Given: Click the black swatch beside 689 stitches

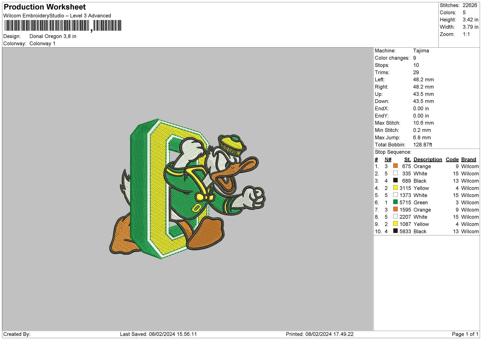Looking at the screenshot, I should (x=395, y=180).
